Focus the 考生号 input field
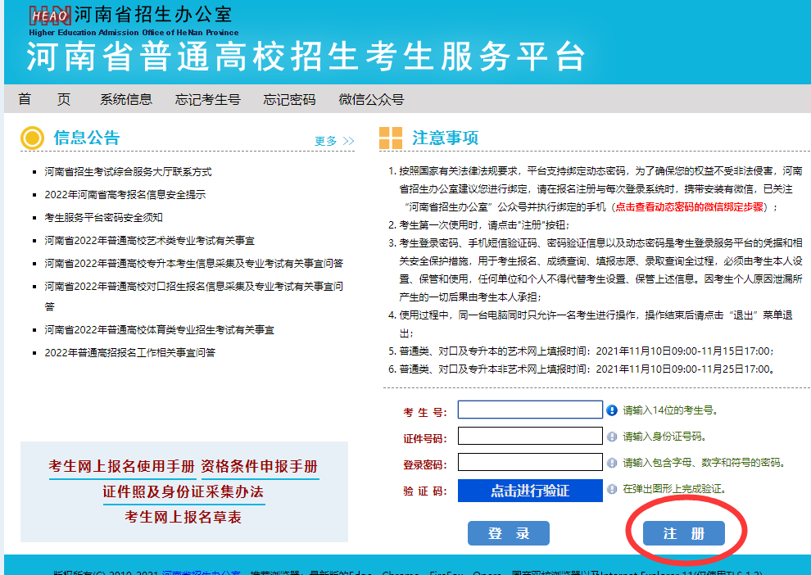Screen dimensions: 811x575 click(x=530, y=410)
